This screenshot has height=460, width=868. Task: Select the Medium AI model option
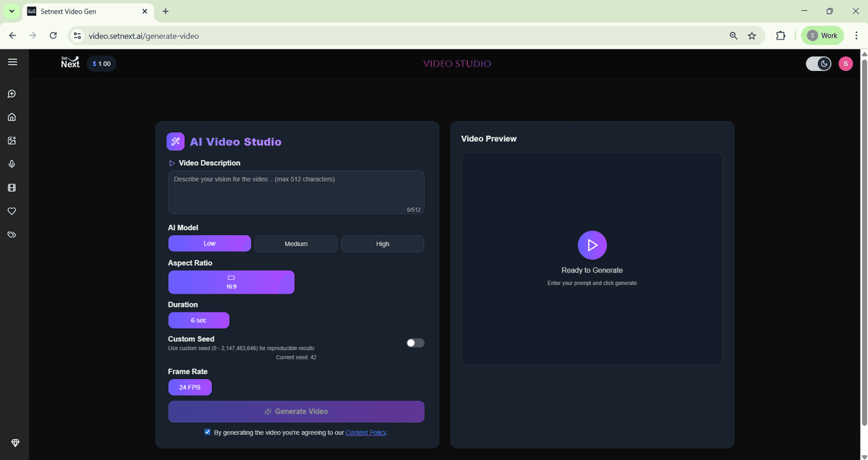(296, 244)
